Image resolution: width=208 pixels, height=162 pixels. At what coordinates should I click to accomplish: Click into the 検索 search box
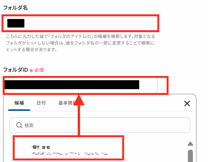pos(100,125)
